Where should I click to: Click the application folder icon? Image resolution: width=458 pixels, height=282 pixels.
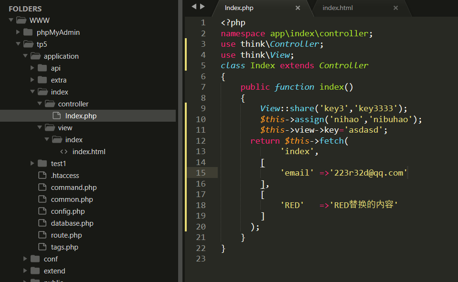pos(35,56)
